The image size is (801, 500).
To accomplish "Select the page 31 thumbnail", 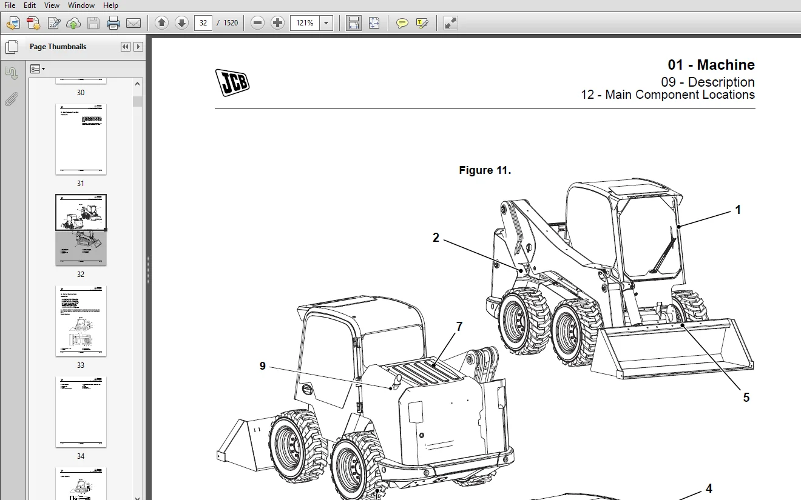I will (81, 139).
